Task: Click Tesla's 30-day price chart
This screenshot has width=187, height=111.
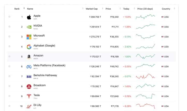Action: click(x=146, y=96)
